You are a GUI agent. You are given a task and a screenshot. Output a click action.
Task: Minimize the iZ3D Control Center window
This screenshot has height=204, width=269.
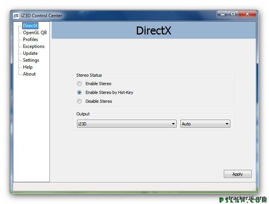[x=222, y=14]
